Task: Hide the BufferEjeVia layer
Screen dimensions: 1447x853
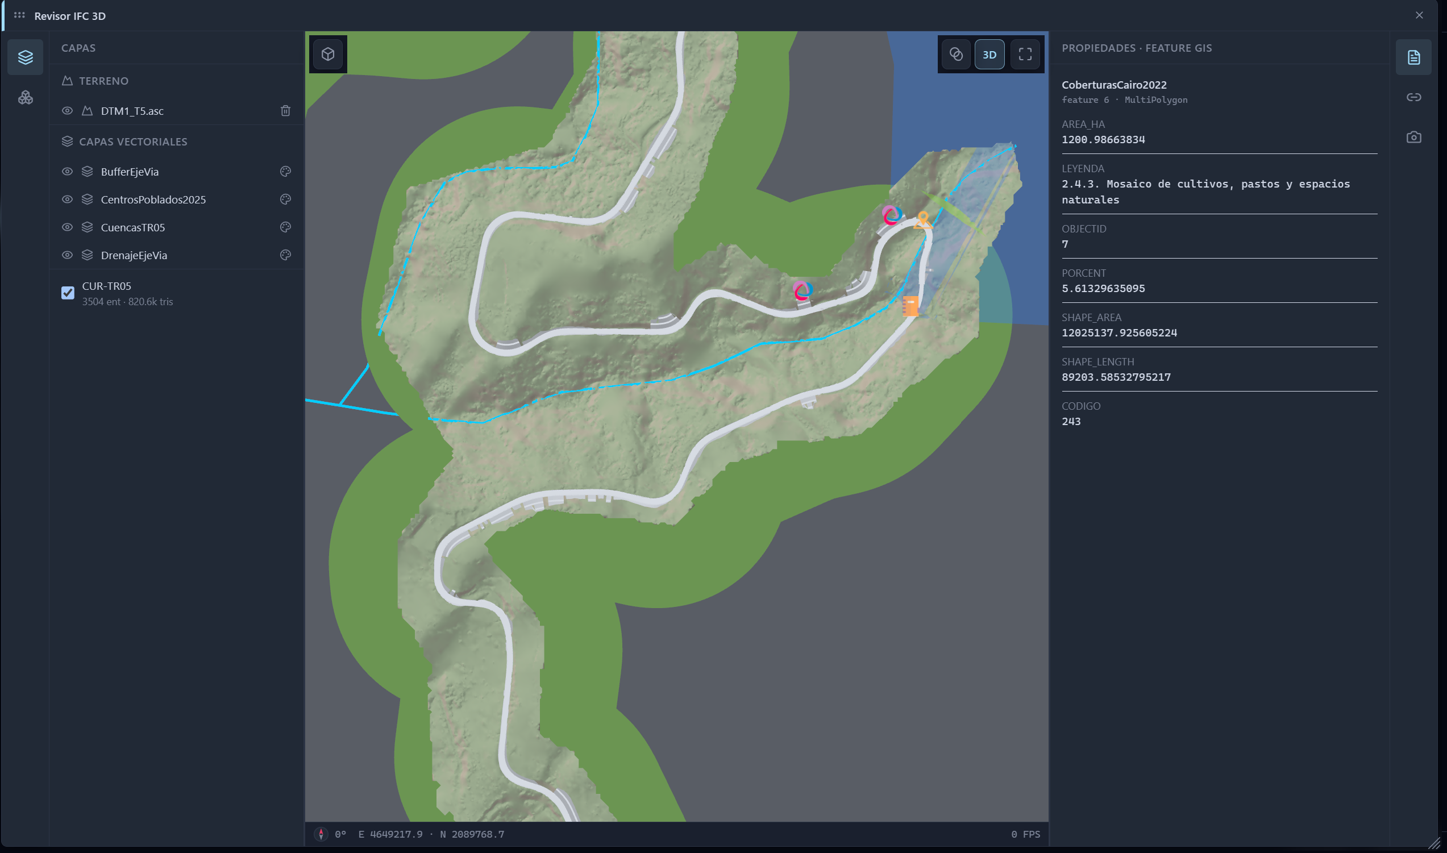Action: pos(67,172)
